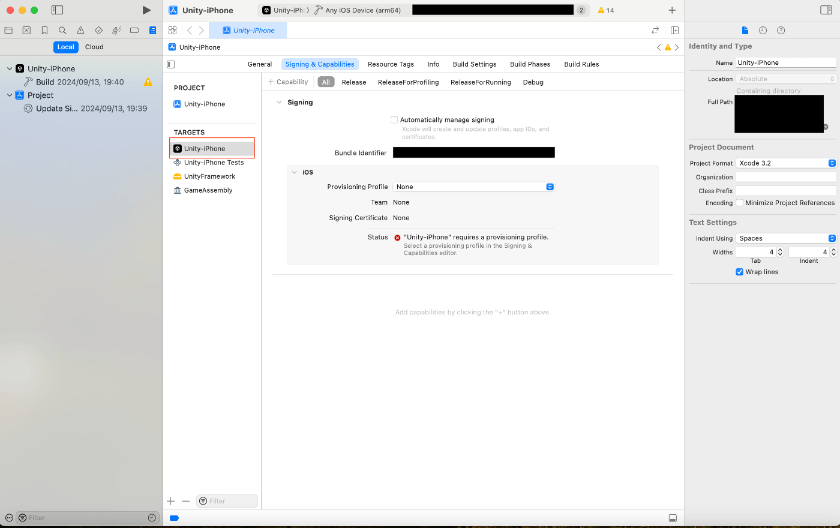The height and width of the screenshot is (528, 840).
Task: Add an editor split pane
Action: click(x=674, y=30)
